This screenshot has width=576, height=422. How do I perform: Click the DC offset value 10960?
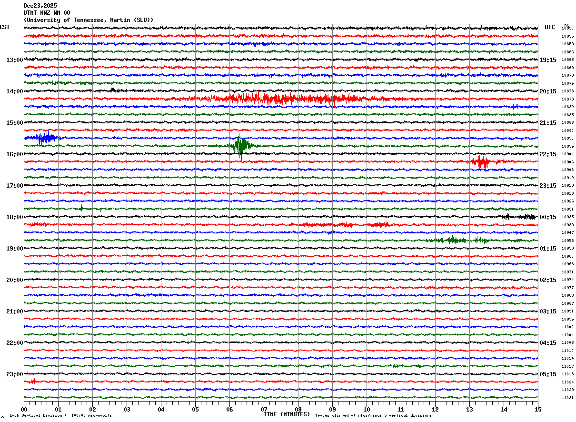(567, 256)
